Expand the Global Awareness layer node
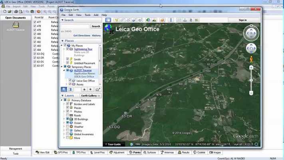 (64, 134)
